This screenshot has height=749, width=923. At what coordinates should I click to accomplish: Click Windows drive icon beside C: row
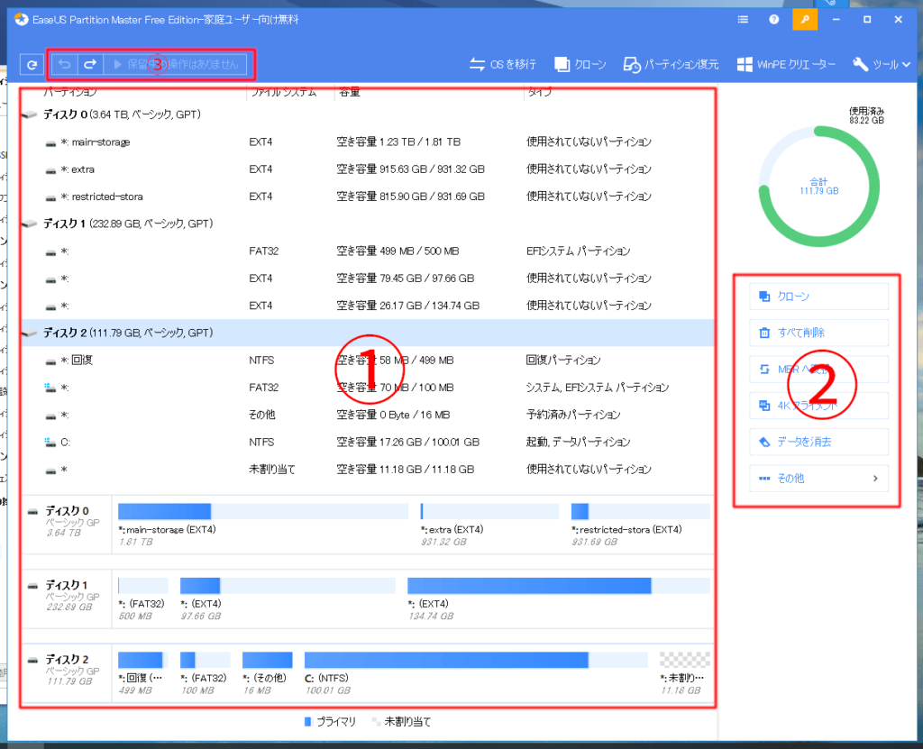(50, 442)
